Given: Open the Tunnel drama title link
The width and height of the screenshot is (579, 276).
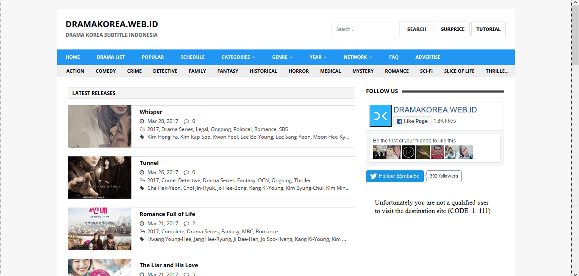Looking at the screenshot, I should (149, 163).
